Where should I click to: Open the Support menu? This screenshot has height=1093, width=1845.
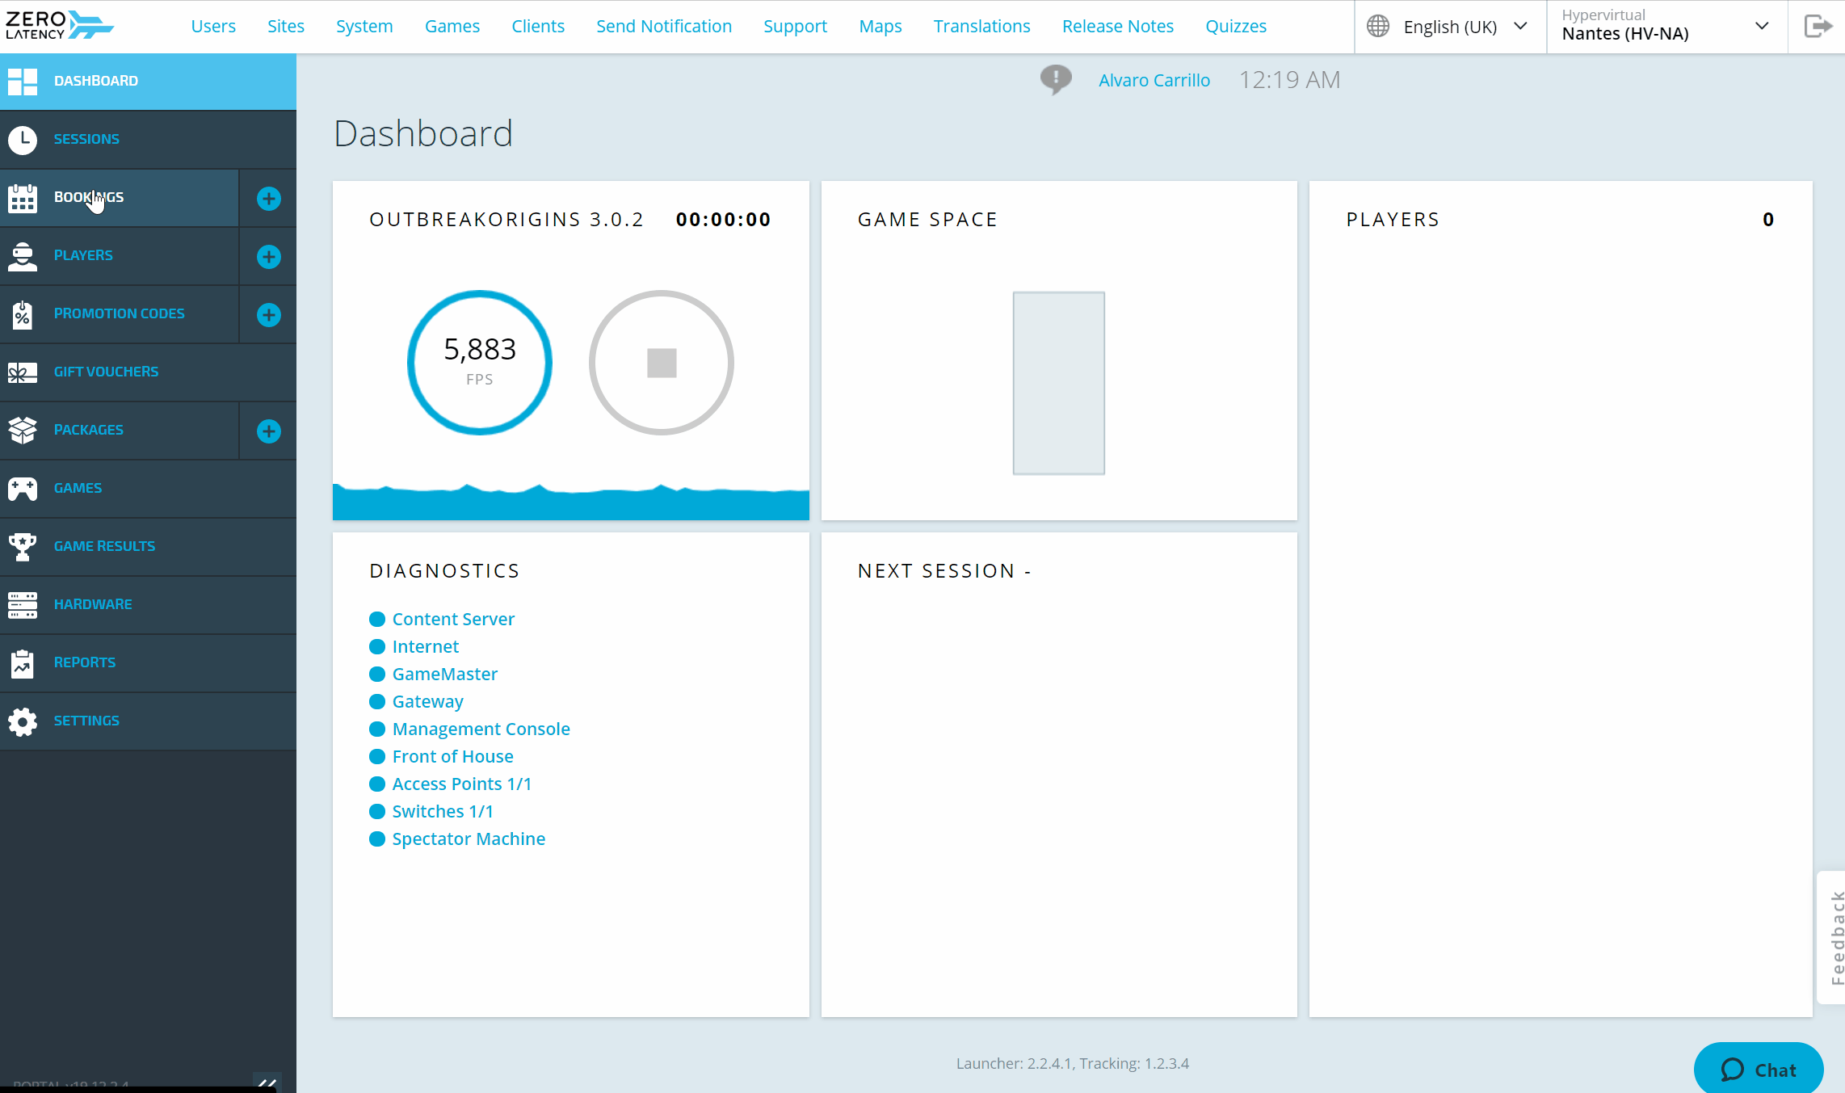click(x=796, y=27)
